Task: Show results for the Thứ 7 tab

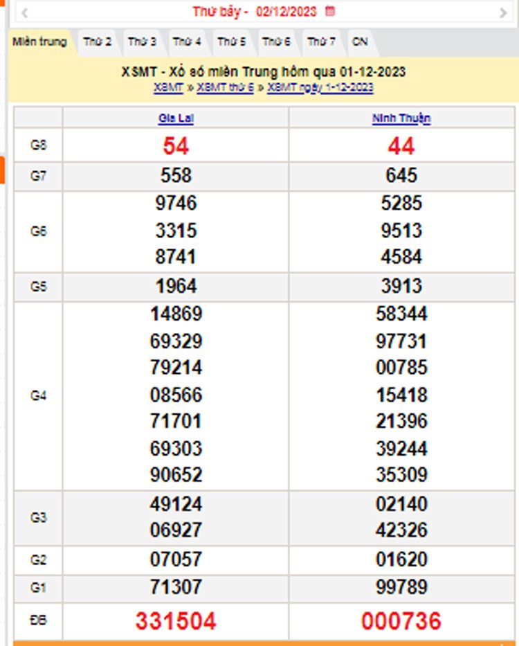Action: pos(321,42)
